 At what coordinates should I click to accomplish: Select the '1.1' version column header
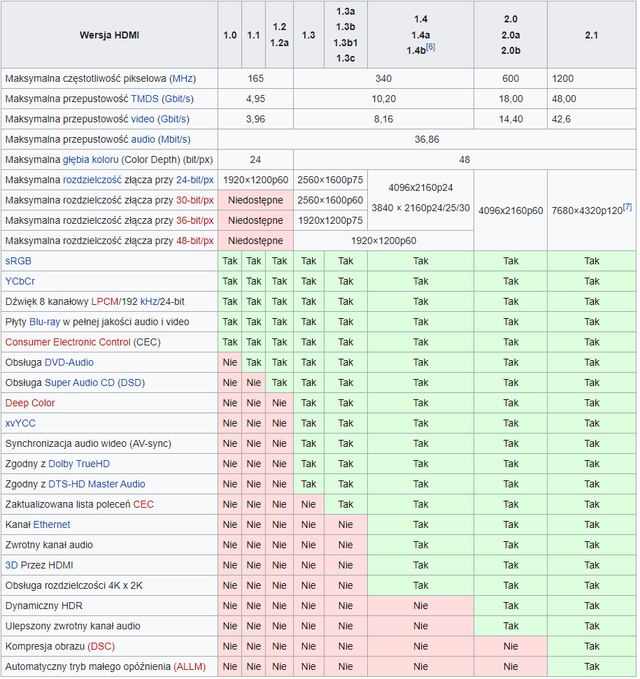[254, 35]
